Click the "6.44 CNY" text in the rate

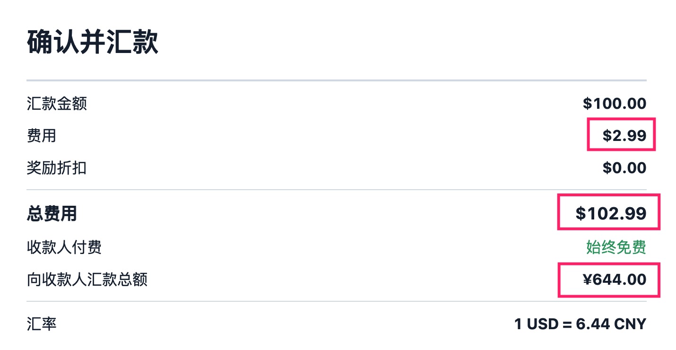pyautogui.click(x=611, y=324)
